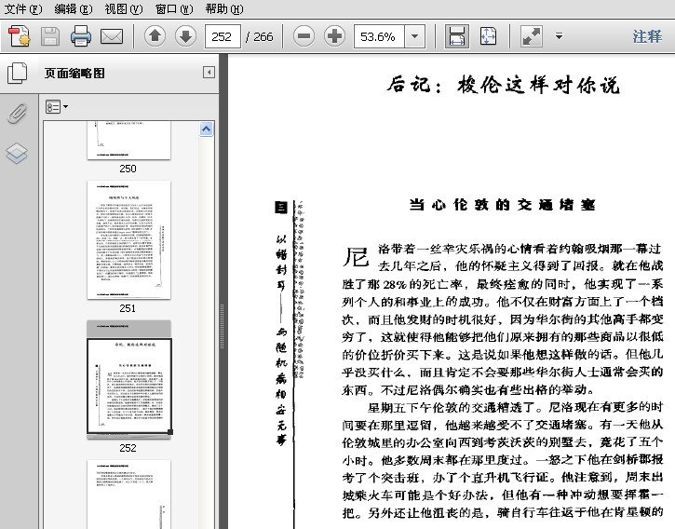Open the thumbnail panel options dropdown

point(57,107)
